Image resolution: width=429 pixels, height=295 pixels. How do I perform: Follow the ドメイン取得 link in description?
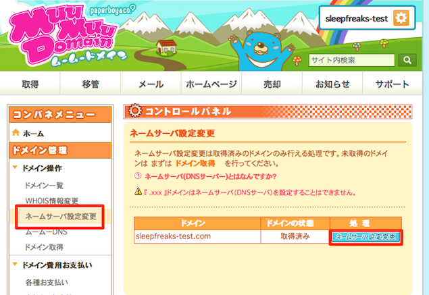click(195, 163)
